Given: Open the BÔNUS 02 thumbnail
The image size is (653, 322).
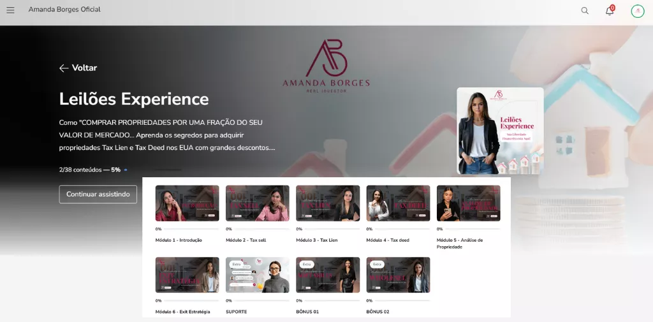Looking at the screenshot, I should point(398,275).
